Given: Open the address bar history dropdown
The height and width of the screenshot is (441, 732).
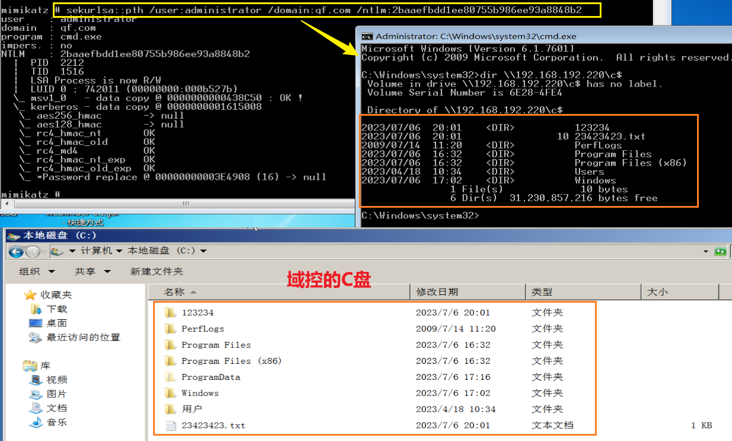Looking at the screenshot, I should 706,252.
